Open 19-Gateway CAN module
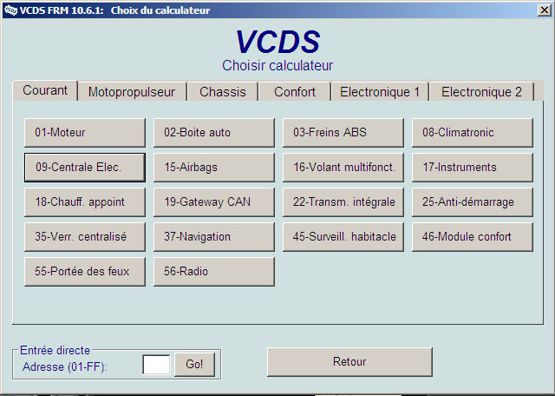 (214, 202)
